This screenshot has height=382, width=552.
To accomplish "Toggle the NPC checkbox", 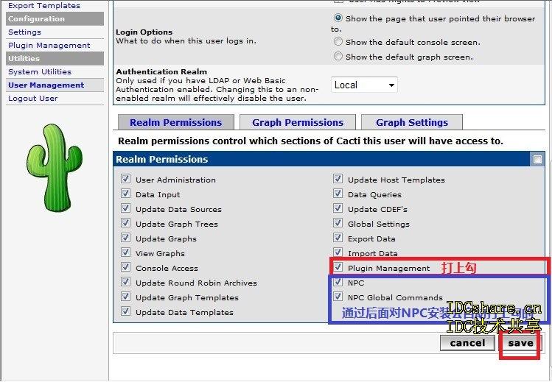I will (x=338, y=282).
